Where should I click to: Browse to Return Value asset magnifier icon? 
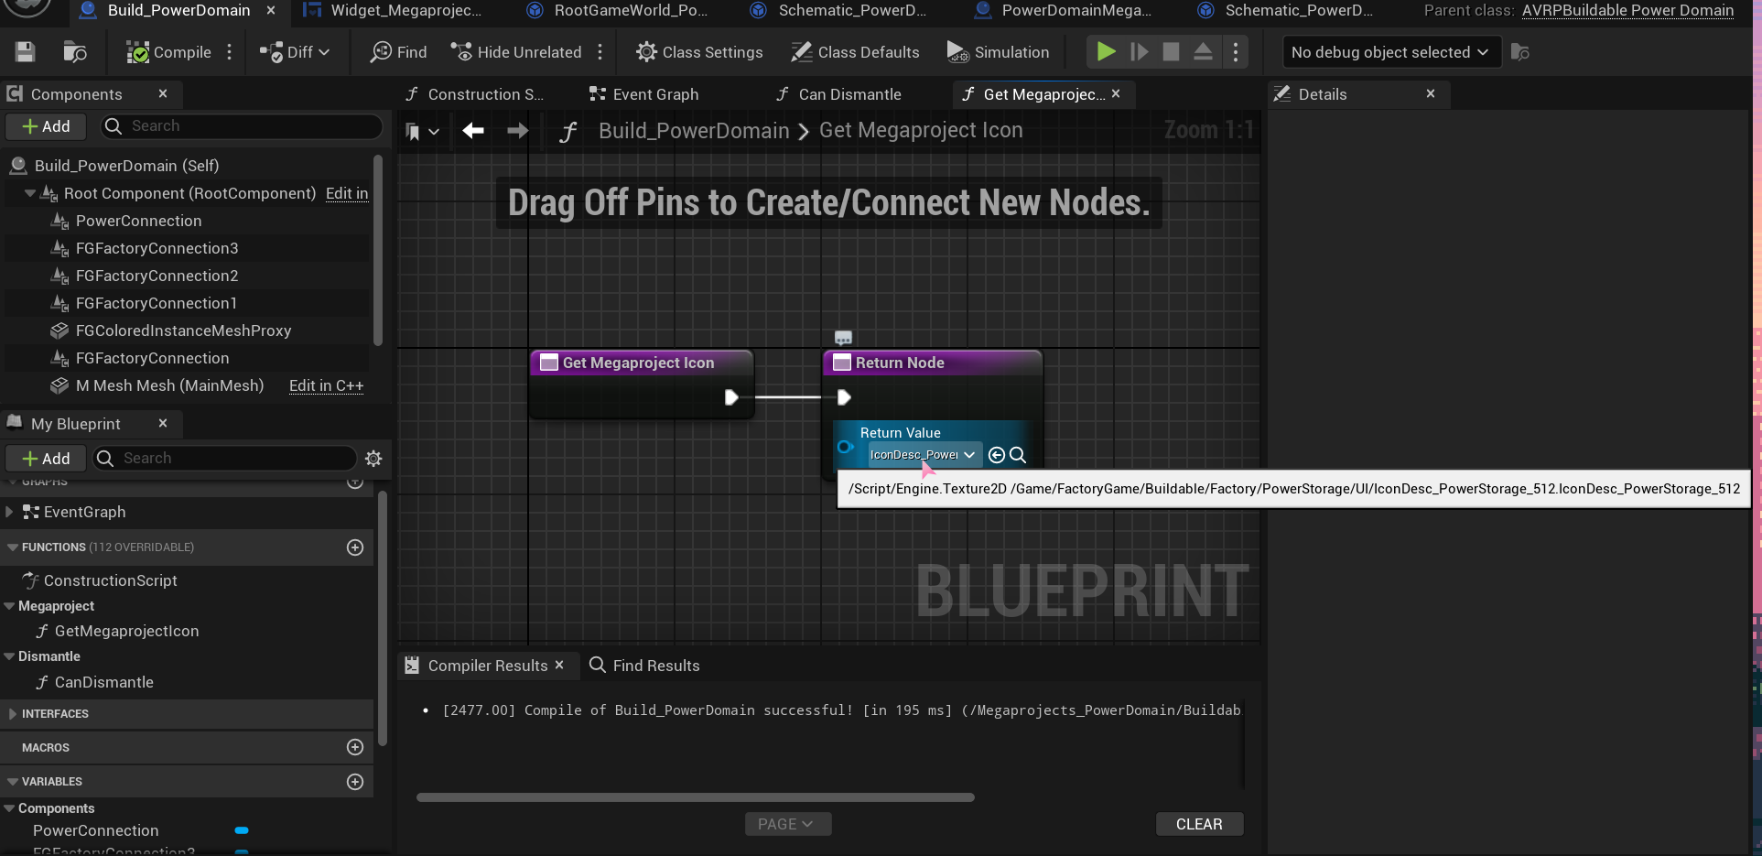1018,454
